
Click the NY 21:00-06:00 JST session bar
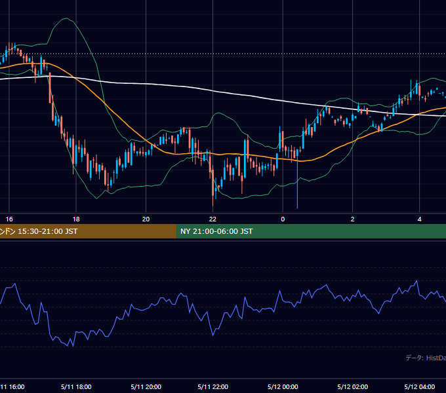click(x=311, y=231)
